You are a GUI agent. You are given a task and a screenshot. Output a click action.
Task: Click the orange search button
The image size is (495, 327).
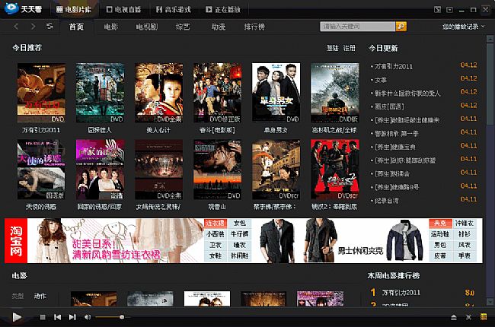(401, 27)
